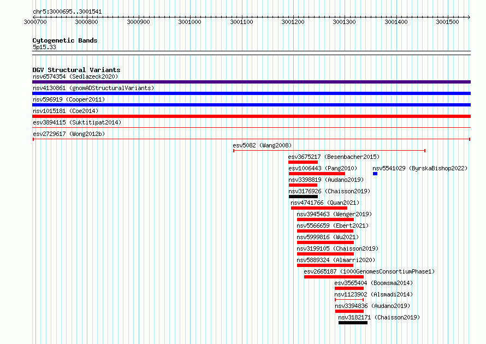This screenshot has width=486, height=344.
Task: Select the purple nsv6574354 variant bar
Action: [251, 82]
